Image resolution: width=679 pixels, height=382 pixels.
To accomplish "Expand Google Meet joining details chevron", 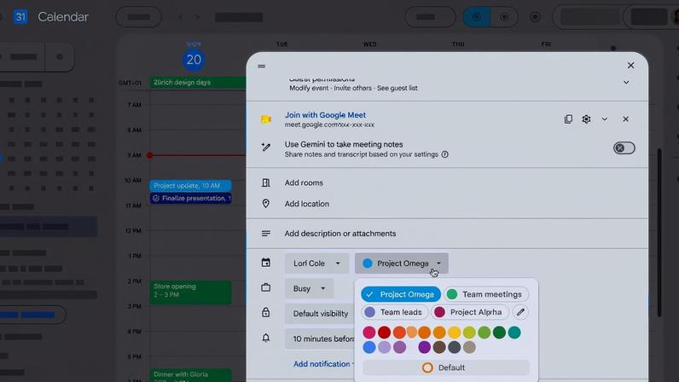I will pos(604,119).
